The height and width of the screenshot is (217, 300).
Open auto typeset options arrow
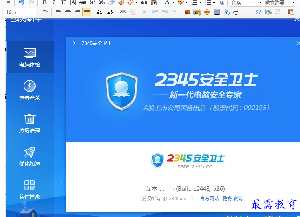click(137, 3)
